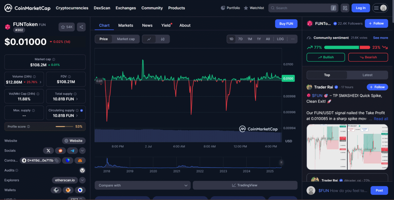Show info tooltip for Market cap

click(54, 59)
